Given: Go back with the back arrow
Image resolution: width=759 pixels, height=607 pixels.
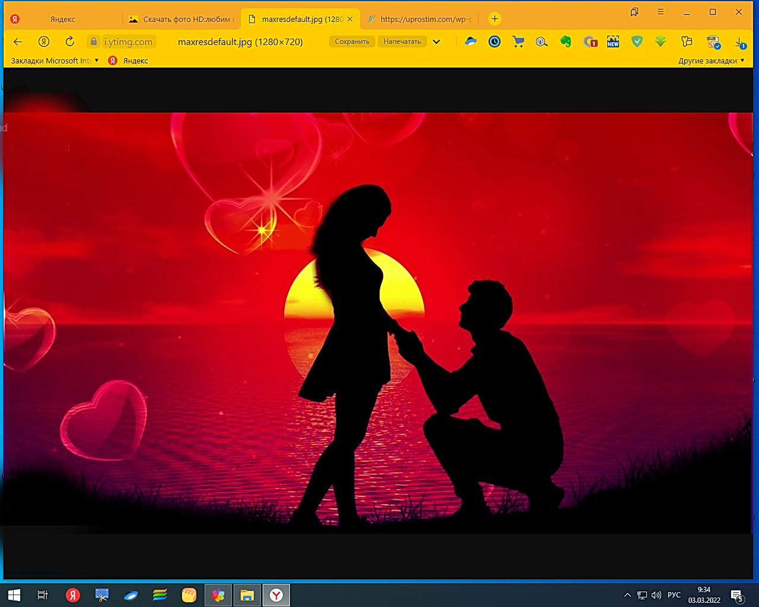Looking at the screenshot, I should (18, 41).
